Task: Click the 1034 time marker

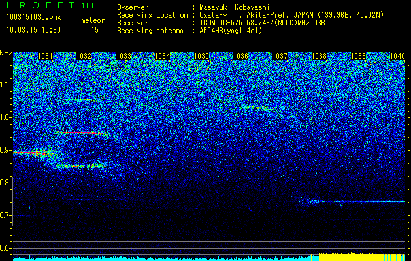Action: pyautogui.click(x=163, y=56)
